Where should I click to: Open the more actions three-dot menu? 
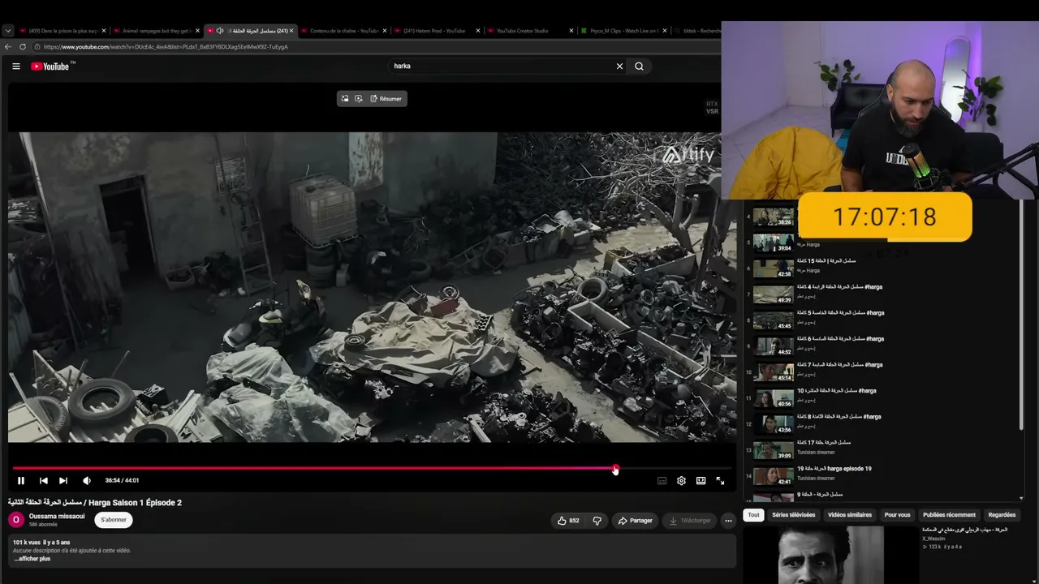click(728, 521)
